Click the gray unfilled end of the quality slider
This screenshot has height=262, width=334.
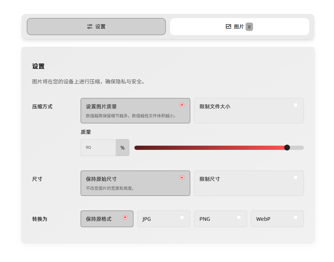297,148
